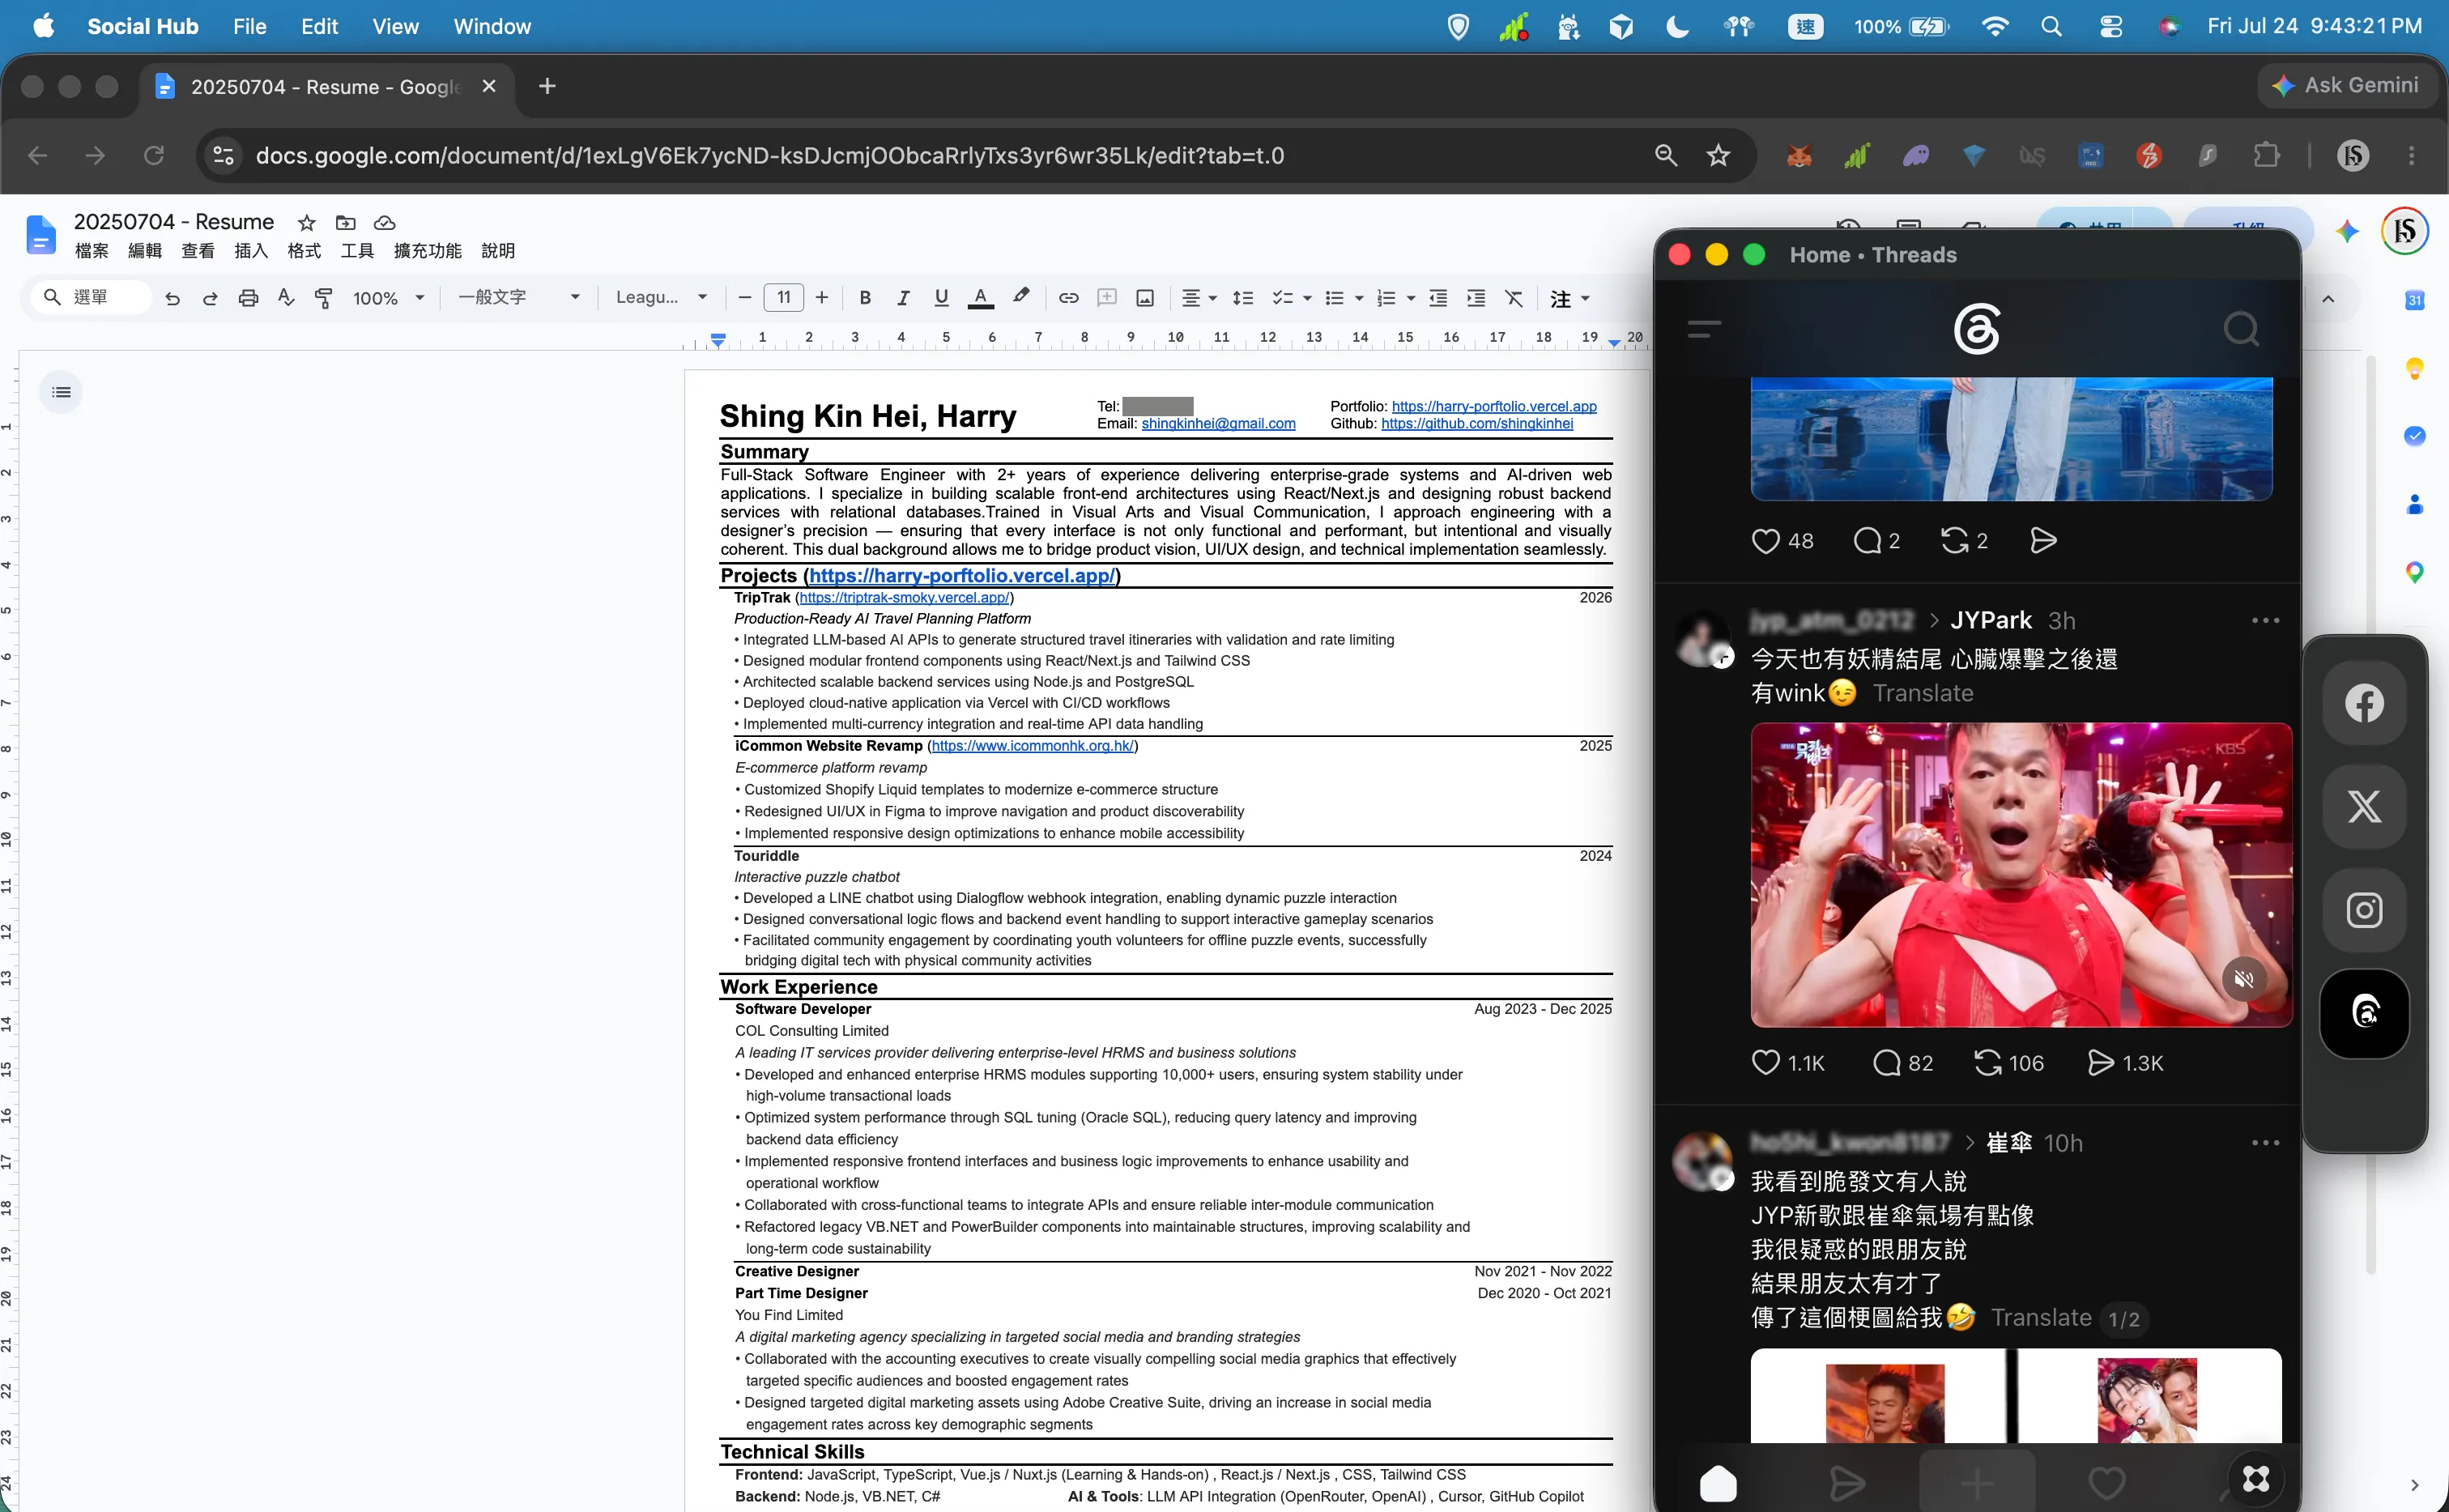Open the 擴充功能 menu in Docs
Image resolution: width=2449 pixels, height=1512 pixels.
(x=428, y=251)
